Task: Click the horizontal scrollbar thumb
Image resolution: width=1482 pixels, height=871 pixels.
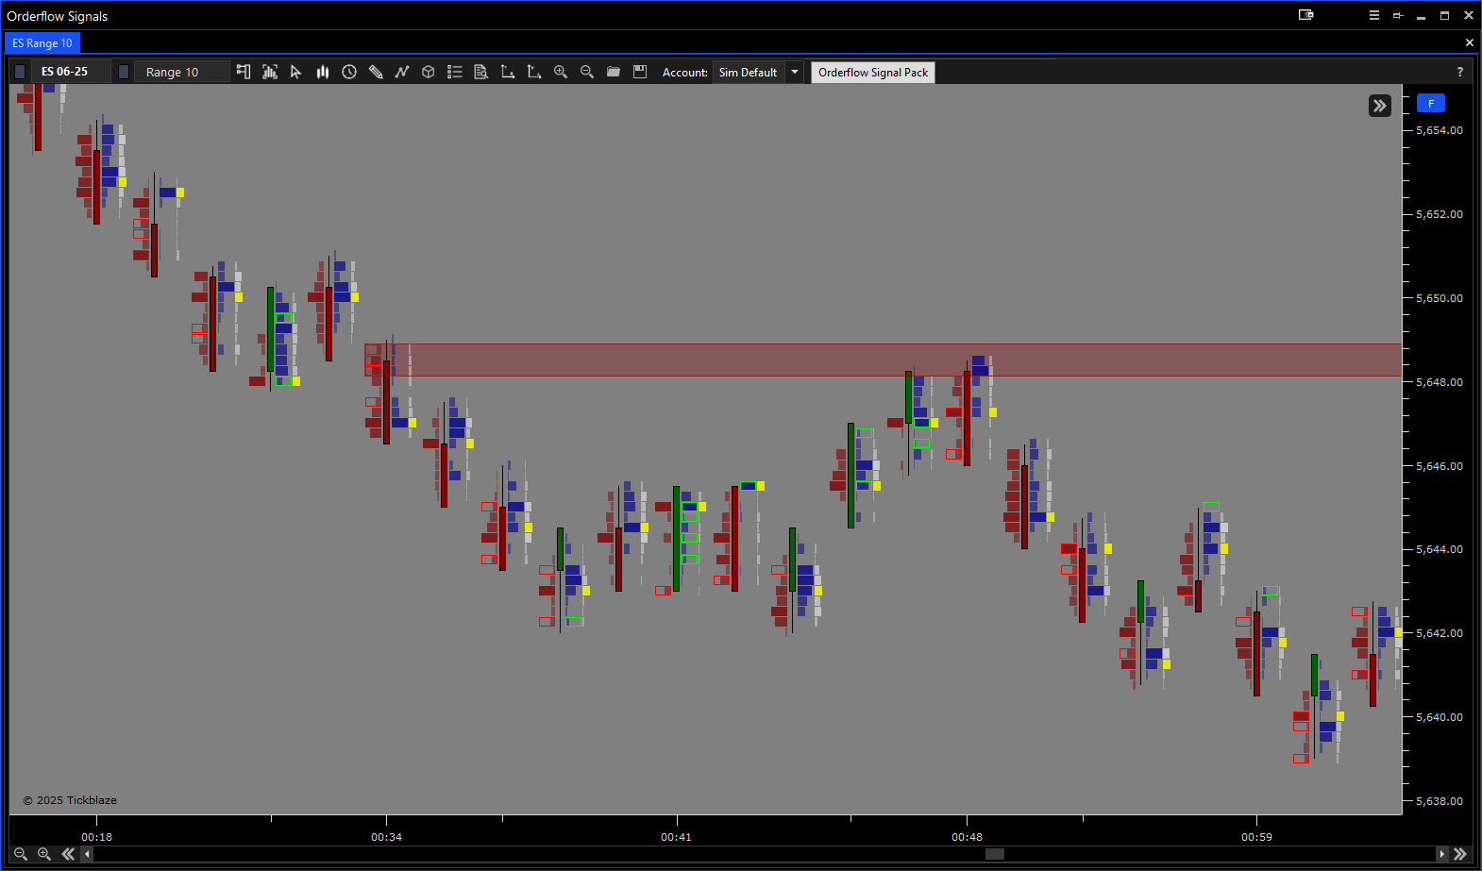Action: click(x=995, y=854)
